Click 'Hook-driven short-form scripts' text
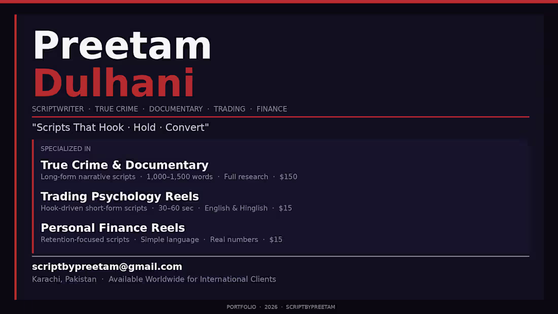558x314 pixels. tap(94, 208)
